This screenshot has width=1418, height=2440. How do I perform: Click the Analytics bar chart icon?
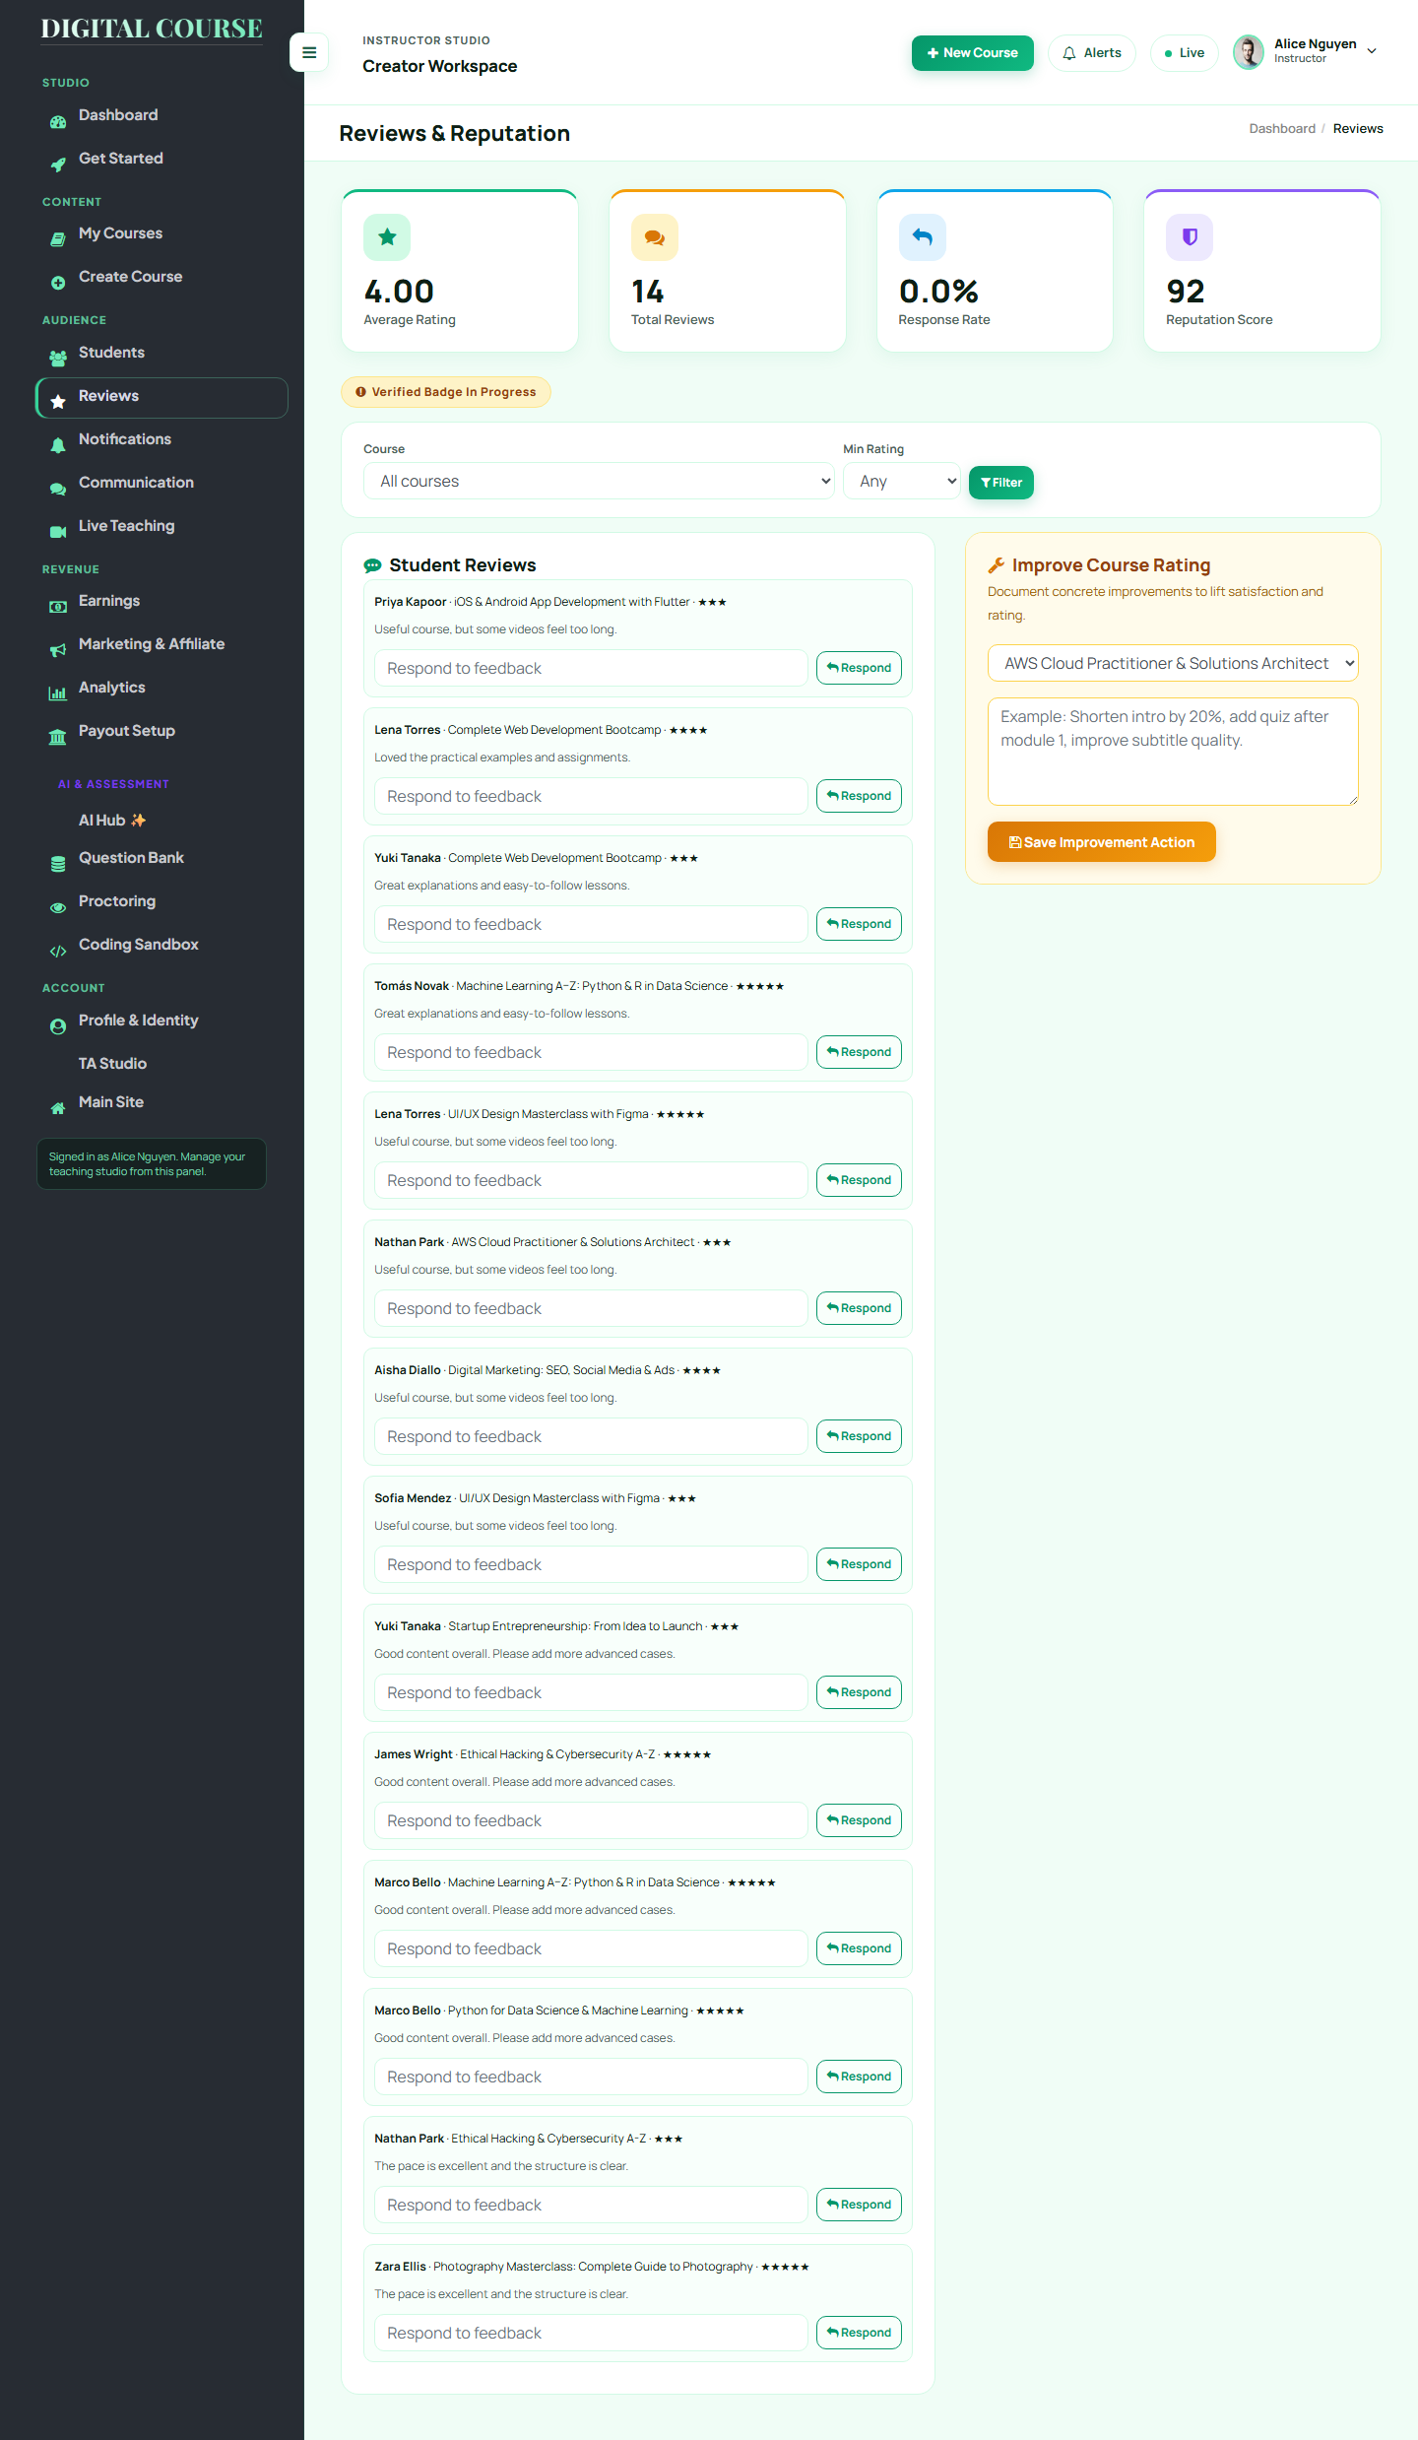point(58,693)
